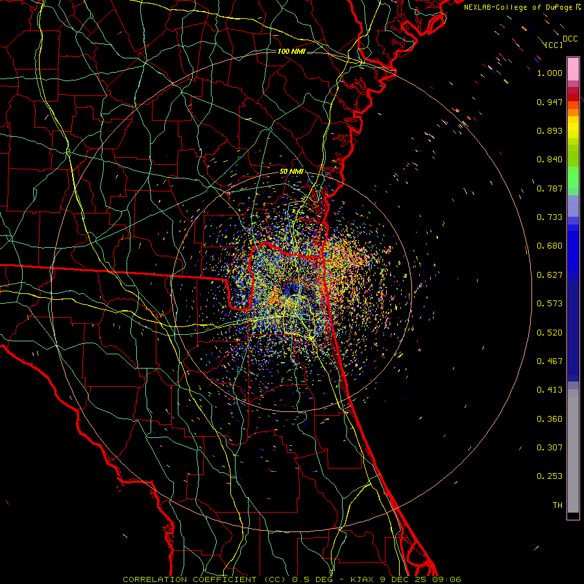Click the 0.733 color scale value
Screen dimensions: 584x584
550,217
